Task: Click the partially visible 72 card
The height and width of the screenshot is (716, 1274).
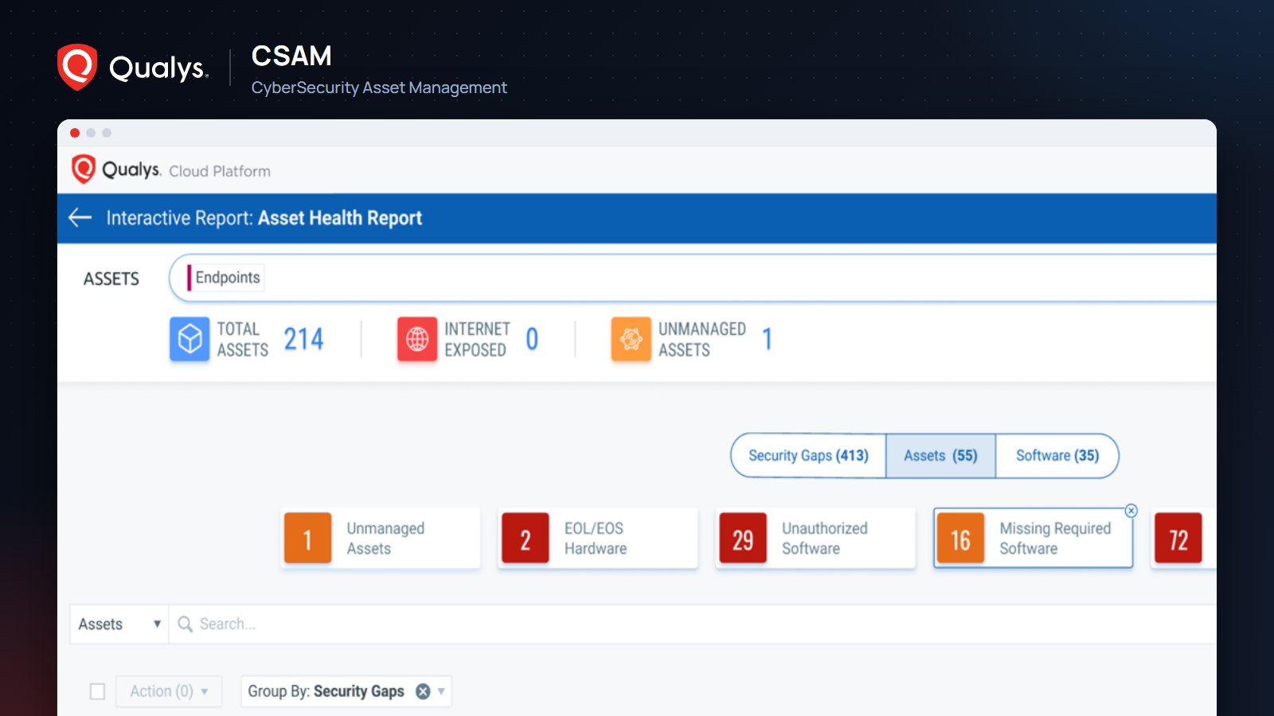Action: coord(1183,538)
